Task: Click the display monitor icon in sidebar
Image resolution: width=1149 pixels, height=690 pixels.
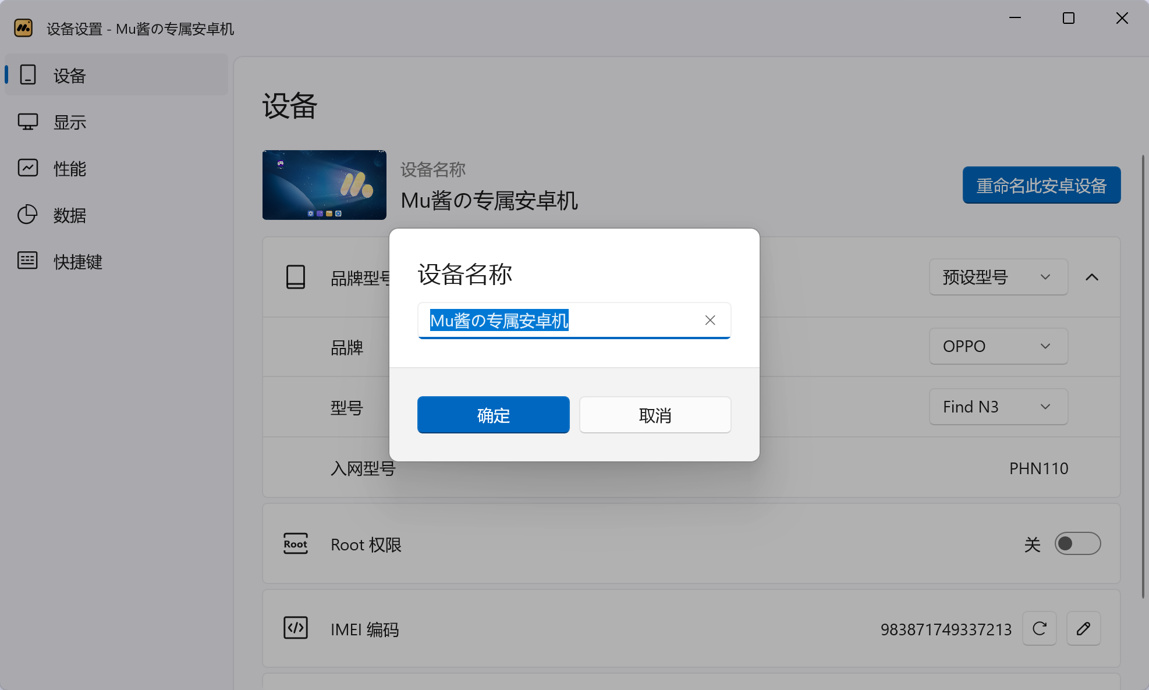Action: (x=28, y=122)
